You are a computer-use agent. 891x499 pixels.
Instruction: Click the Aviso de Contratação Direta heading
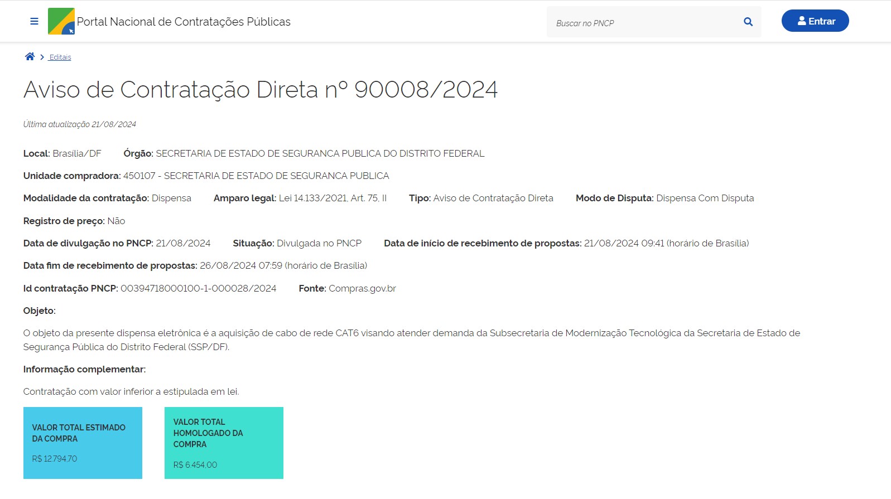click(x=260, y=90)
